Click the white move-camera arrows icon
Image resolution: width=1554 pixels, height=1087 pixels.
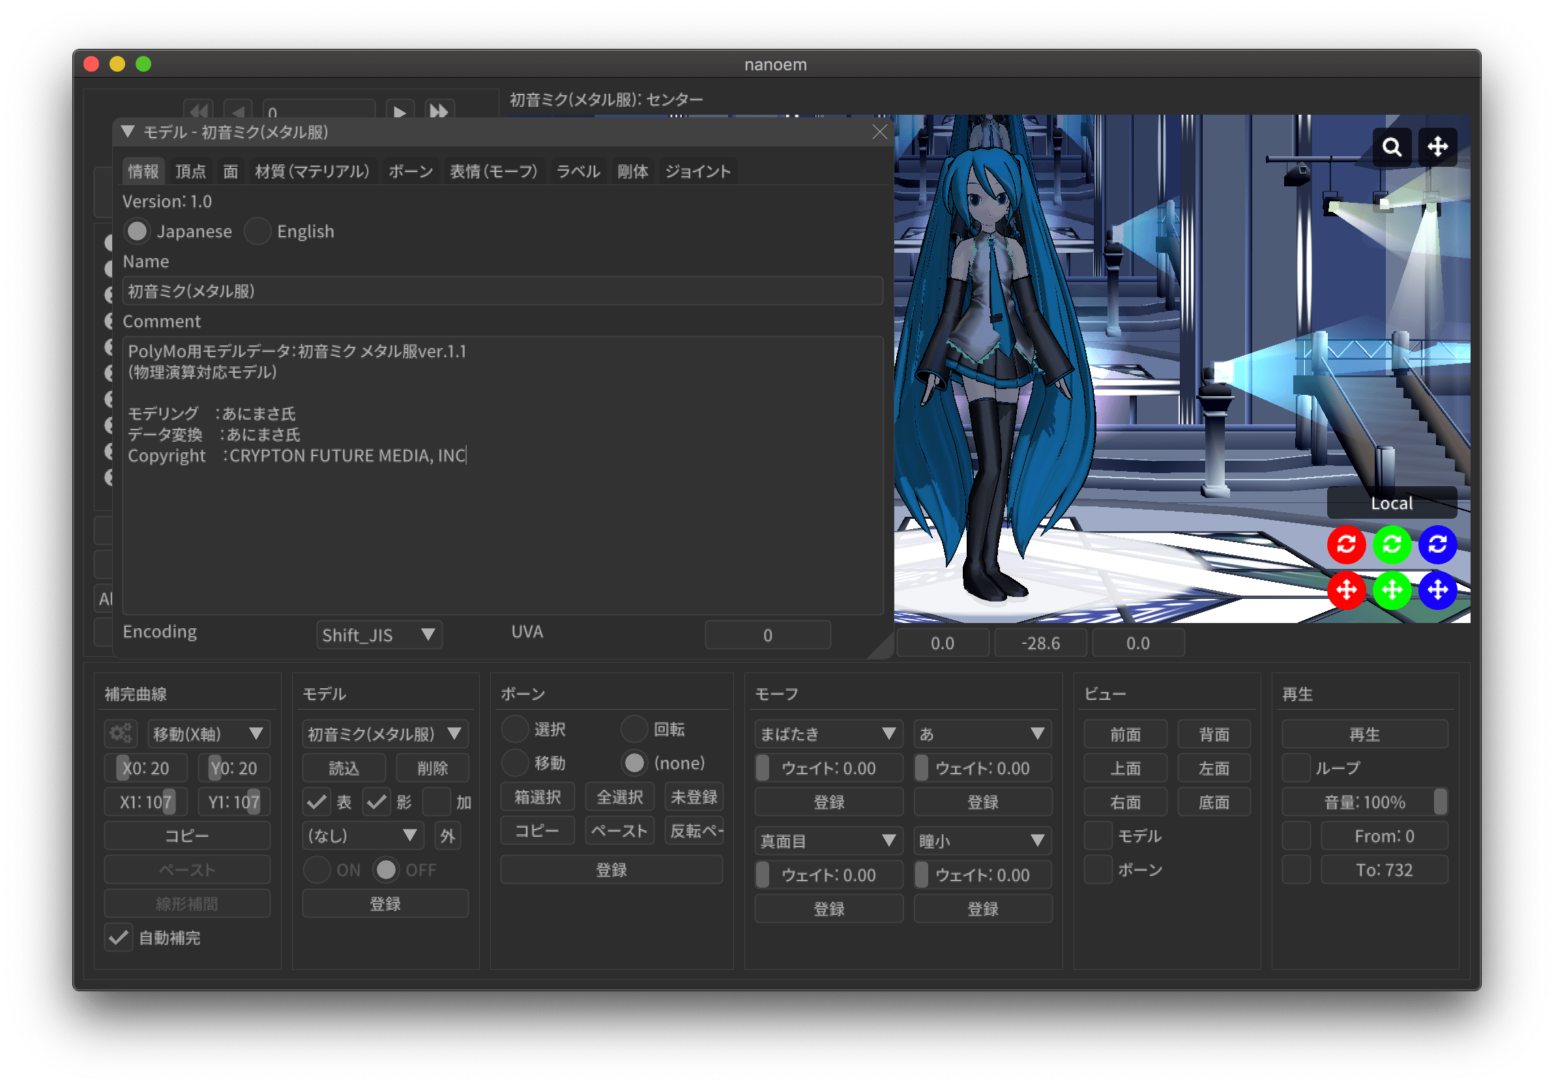click(x=1437, y=147)
